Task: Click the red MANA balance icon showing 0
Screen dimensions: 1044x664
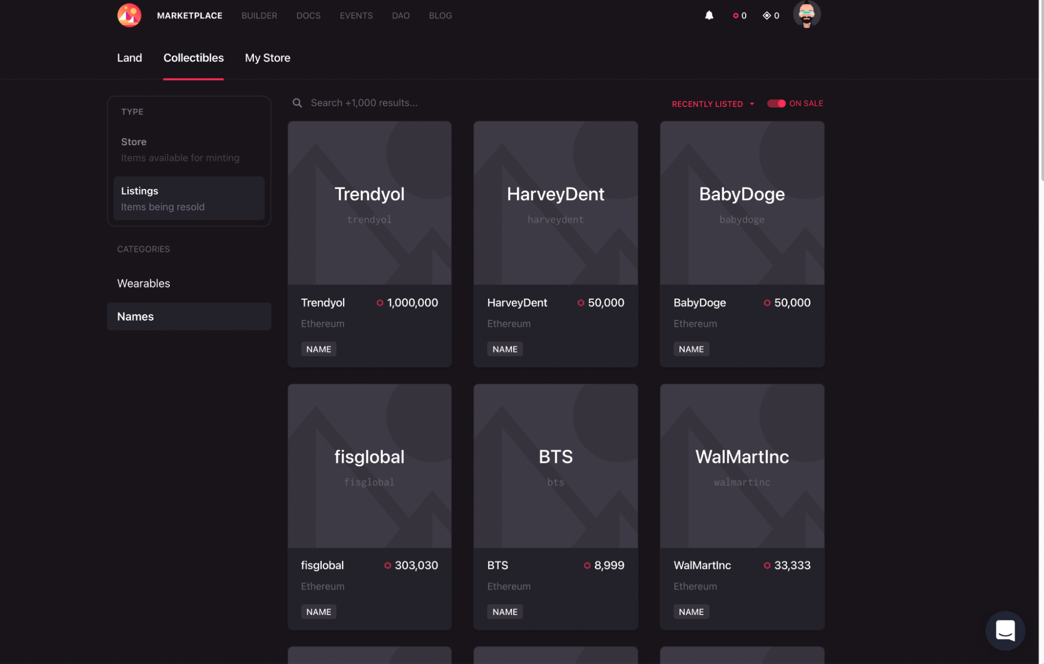Action: [735, 16]
